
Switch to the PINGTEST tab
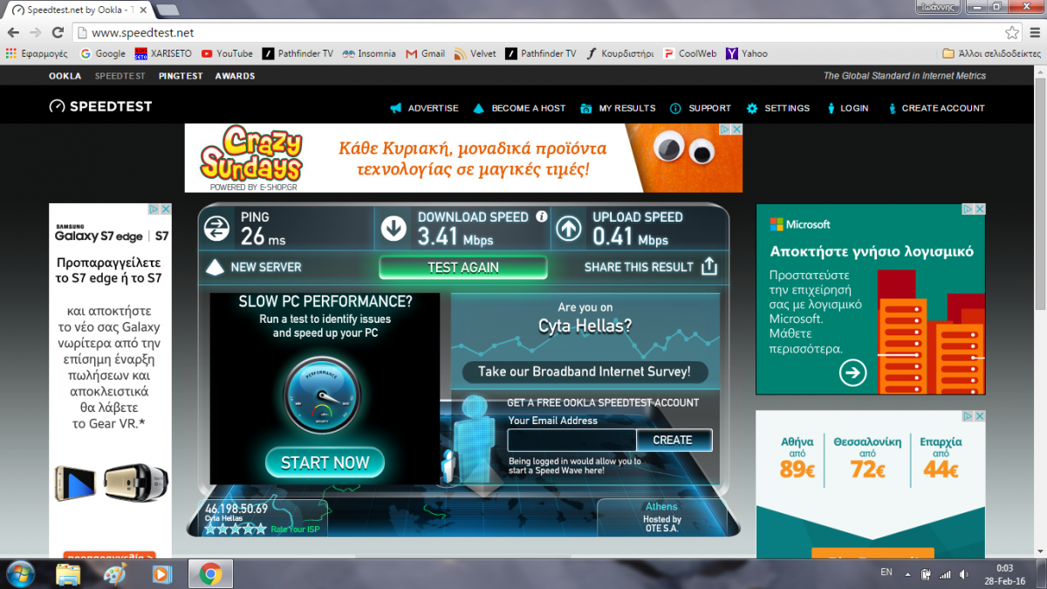point(181,76)
